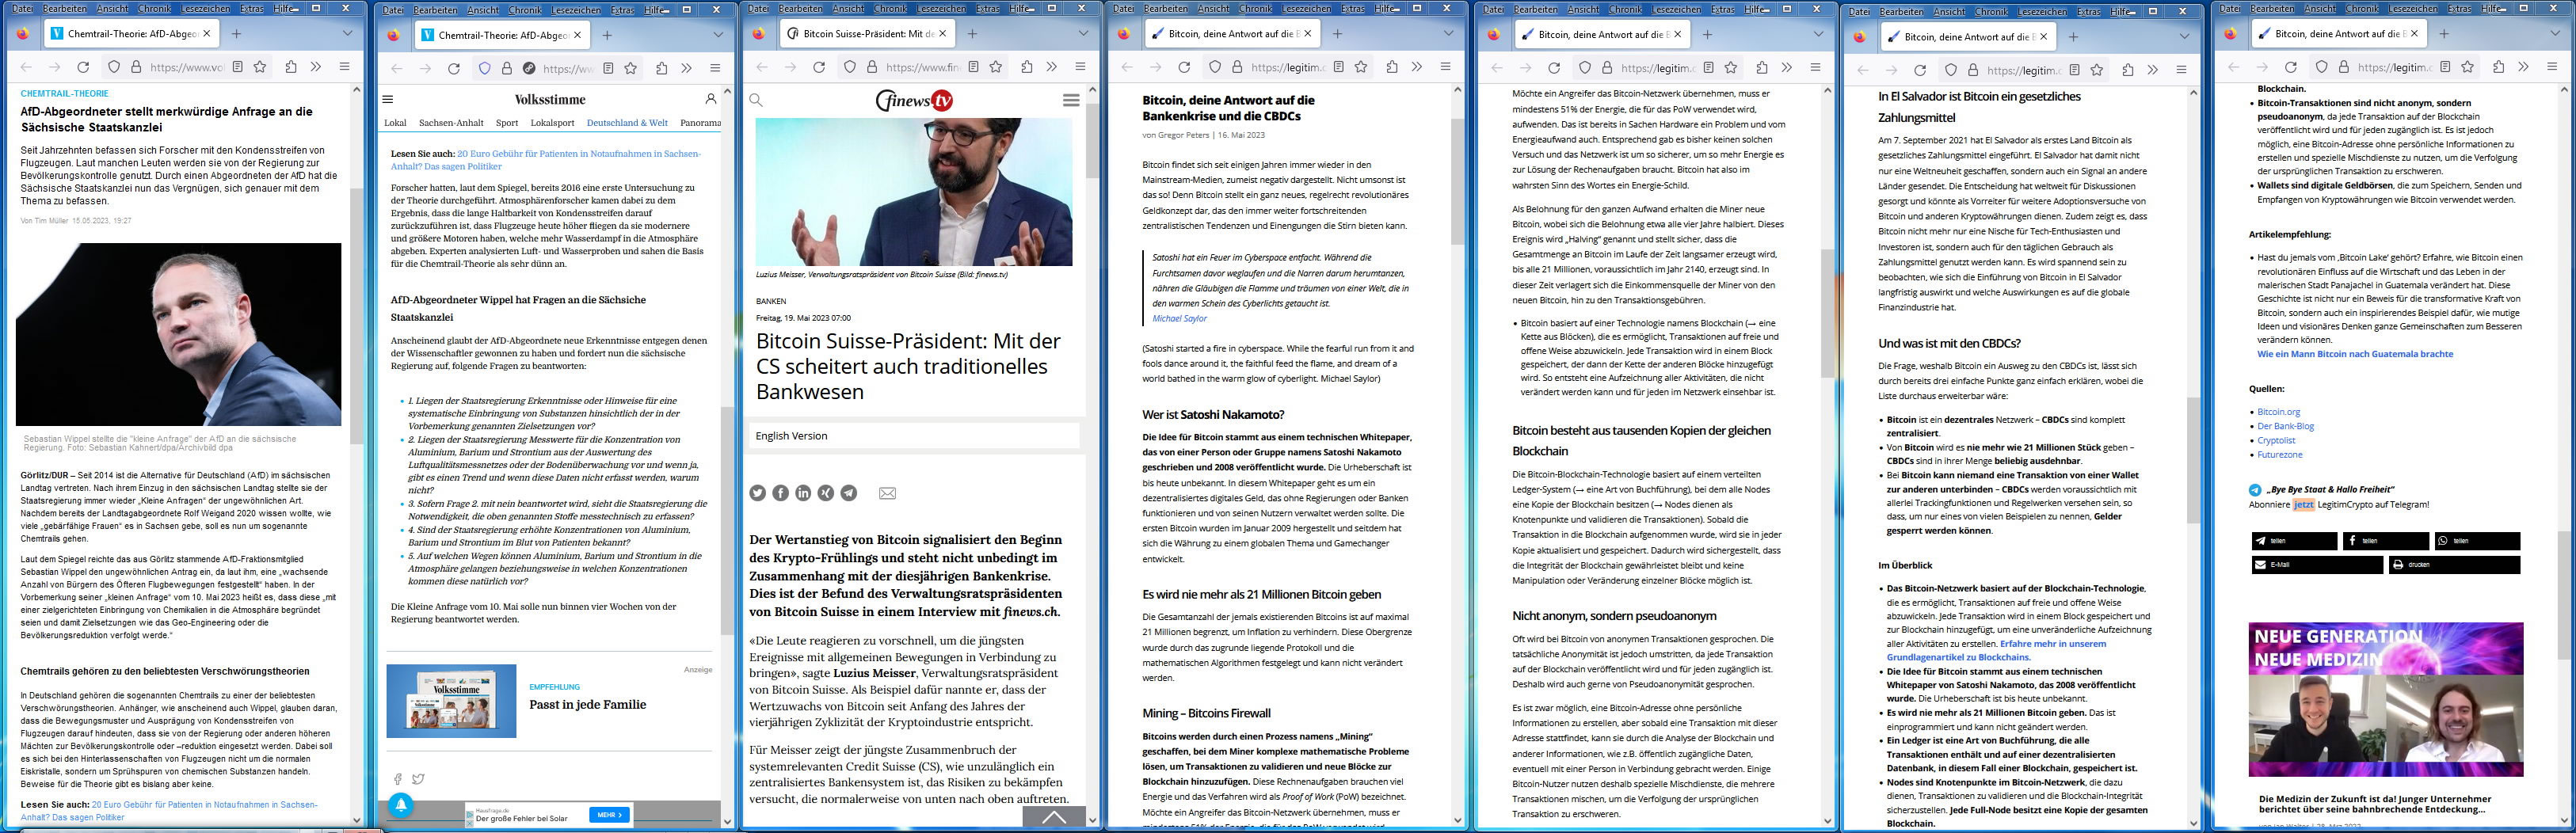This screenshot has height=833, width=2576.
Task: Expand toolbar overflow chevrons in 'Quellen' window
Action: [x=2523, y=67]
